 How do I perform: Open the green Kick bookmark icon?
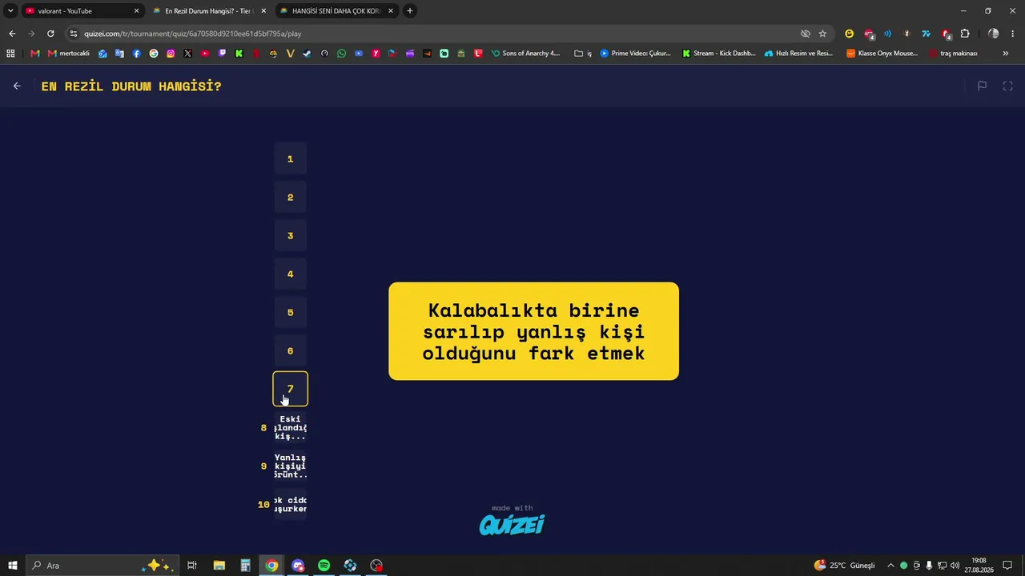point(239,54)
